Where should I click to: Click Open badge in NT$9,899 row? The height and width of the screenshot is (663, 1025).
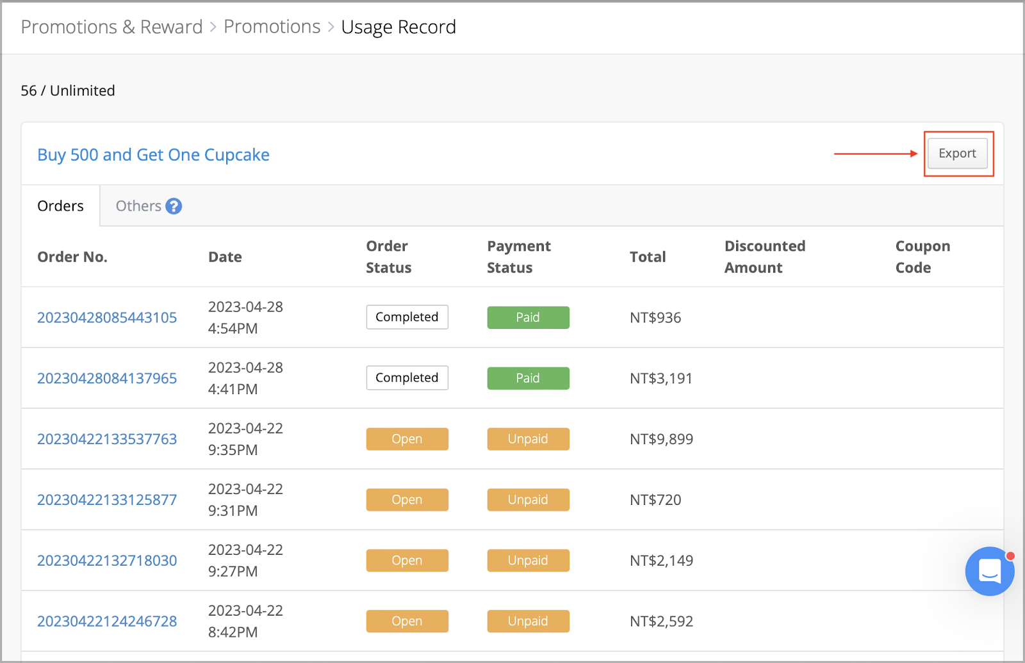click(x=407, y=439)
